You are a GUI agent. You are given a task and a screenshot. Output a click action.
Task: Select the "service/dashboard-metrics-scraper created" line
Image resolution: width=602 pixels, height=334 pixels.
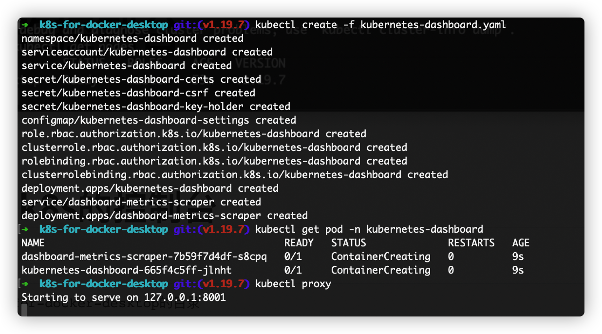point(141,202)
